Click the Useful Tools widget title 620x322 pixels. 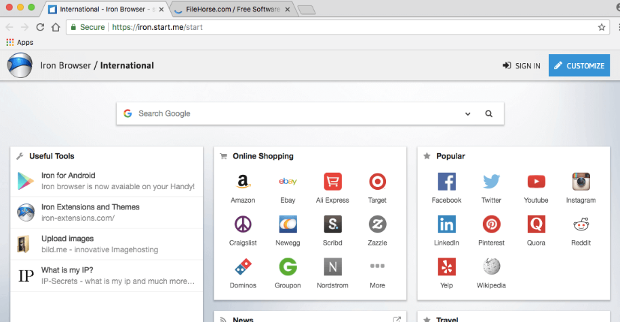pyautogui.click(x=52, y=156)
